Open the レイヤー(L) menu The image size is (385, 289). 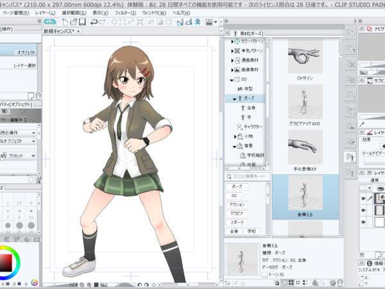(x=46, y=13)
